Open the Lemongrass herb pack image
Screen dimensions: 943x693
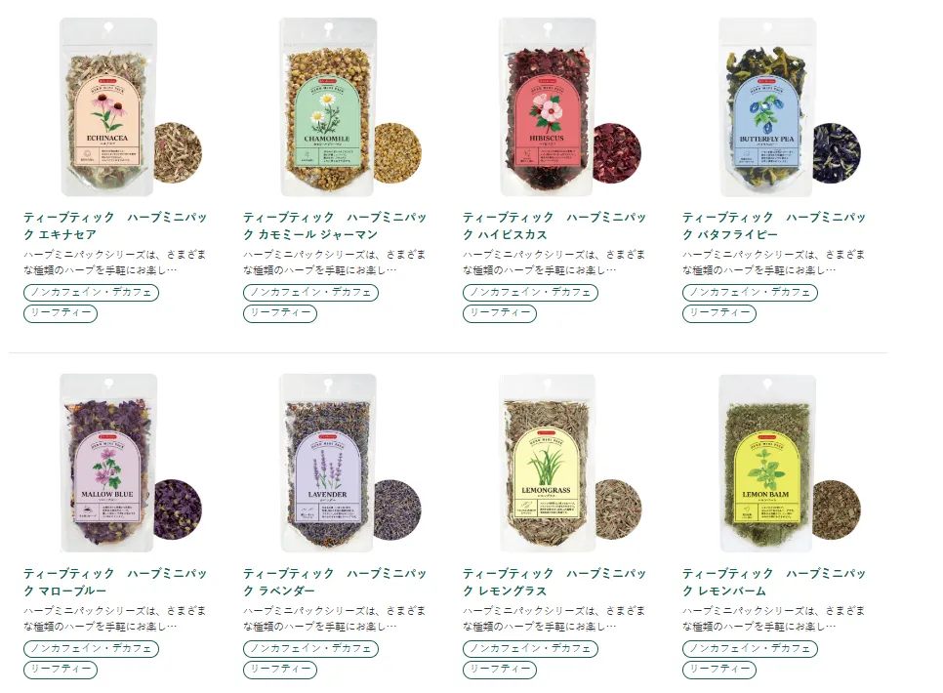click(570, 464)
